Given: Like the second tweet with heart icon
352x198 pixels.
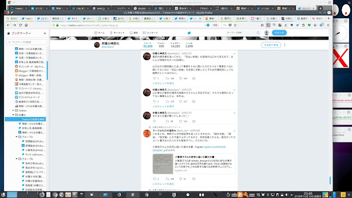Looking at the screenshot, I should pyautogui.click(x=180, y=101).
